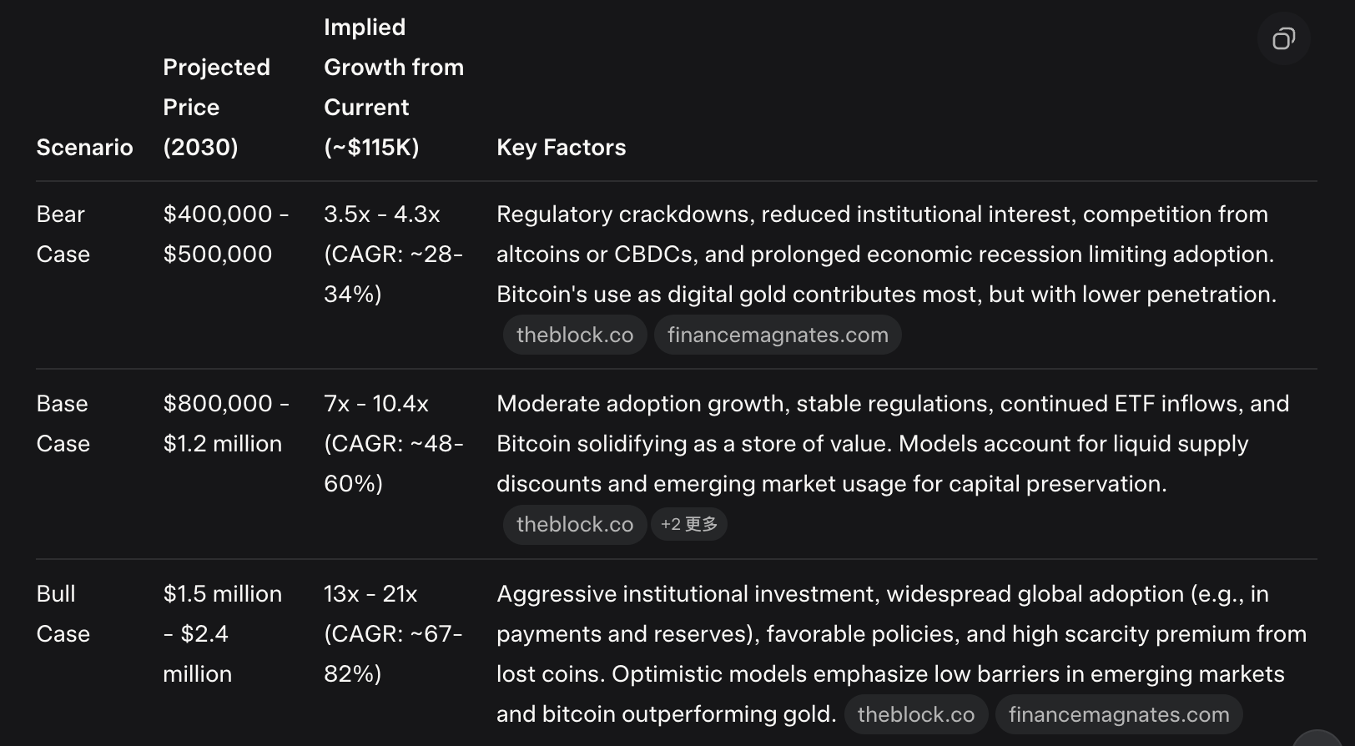This screenshot has height=746, width=1355.
Task: Open theblock.co citation in Bull Case row
Action: pos(916,714)
